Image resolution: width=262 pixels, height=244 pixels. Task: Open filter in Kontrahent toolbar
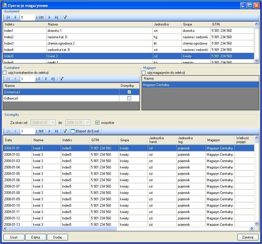coord(61,79)
